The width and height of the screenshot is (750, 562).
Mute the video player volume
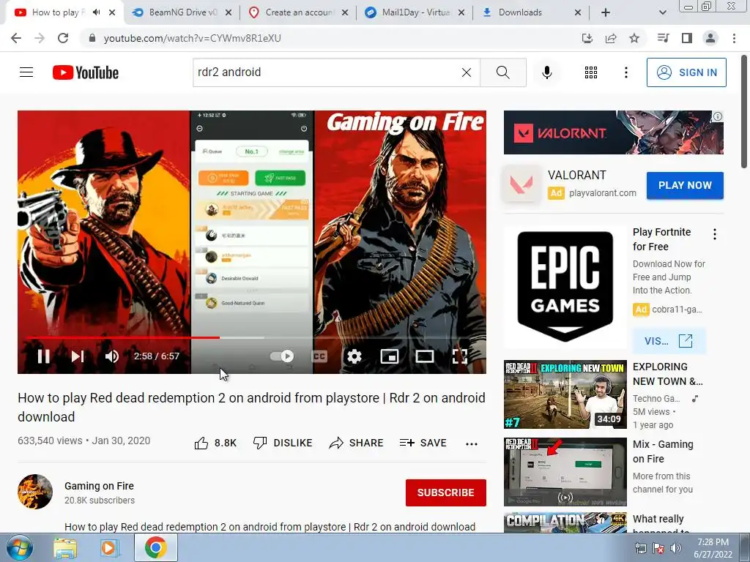tap(112, 356)
